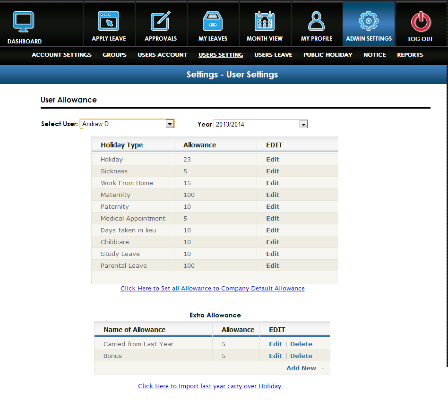Image resolution: width=448 pixels, height=409 pixels.
Task: Click the My Profile person icon
Action: pyautogui.click(x=316, y=21)
